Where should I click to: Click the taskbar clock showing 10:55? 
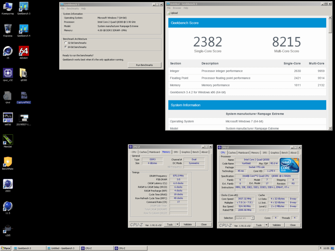326,248
